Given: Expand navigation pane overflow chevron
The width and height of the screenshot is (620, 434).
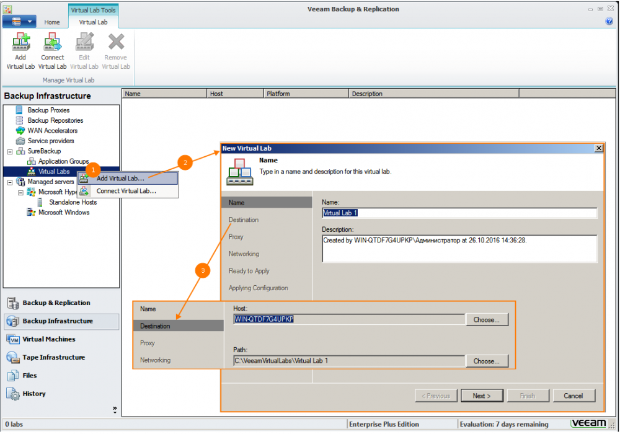Looking at the screenshot, I should [x=115, y=410].
